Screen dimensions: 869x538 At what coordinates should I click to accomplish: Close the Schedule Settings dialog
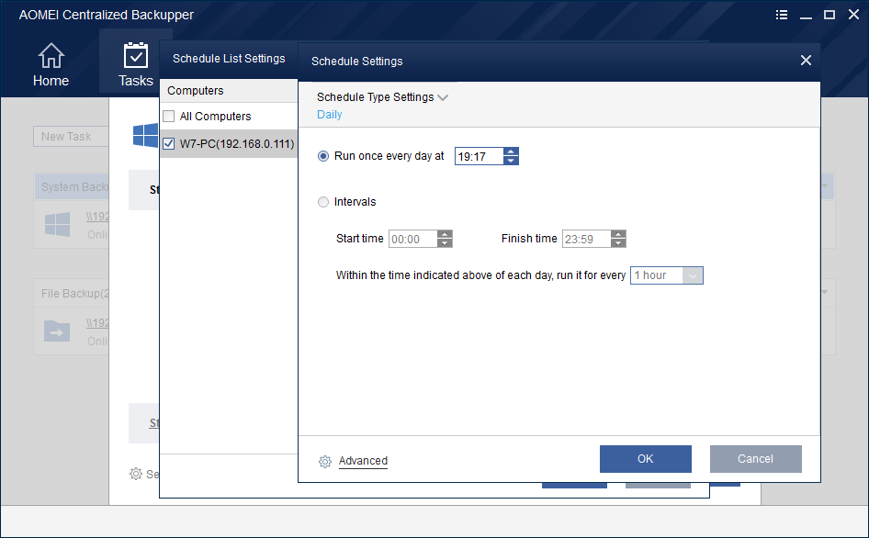point(806,61)
